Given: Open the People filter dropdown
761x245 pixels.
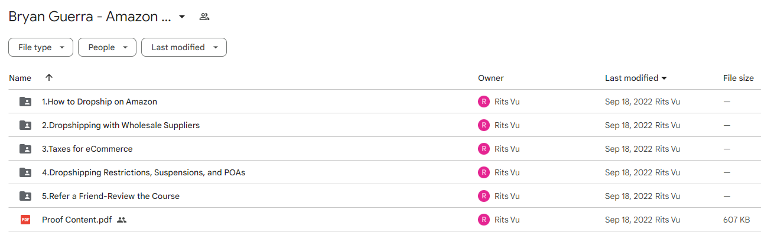Looking at the screenshot, I should tap(107, 47).
